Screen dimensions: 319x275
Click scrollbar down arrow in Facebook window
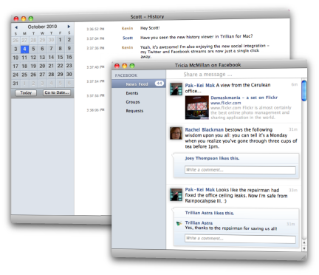[304, 248]
